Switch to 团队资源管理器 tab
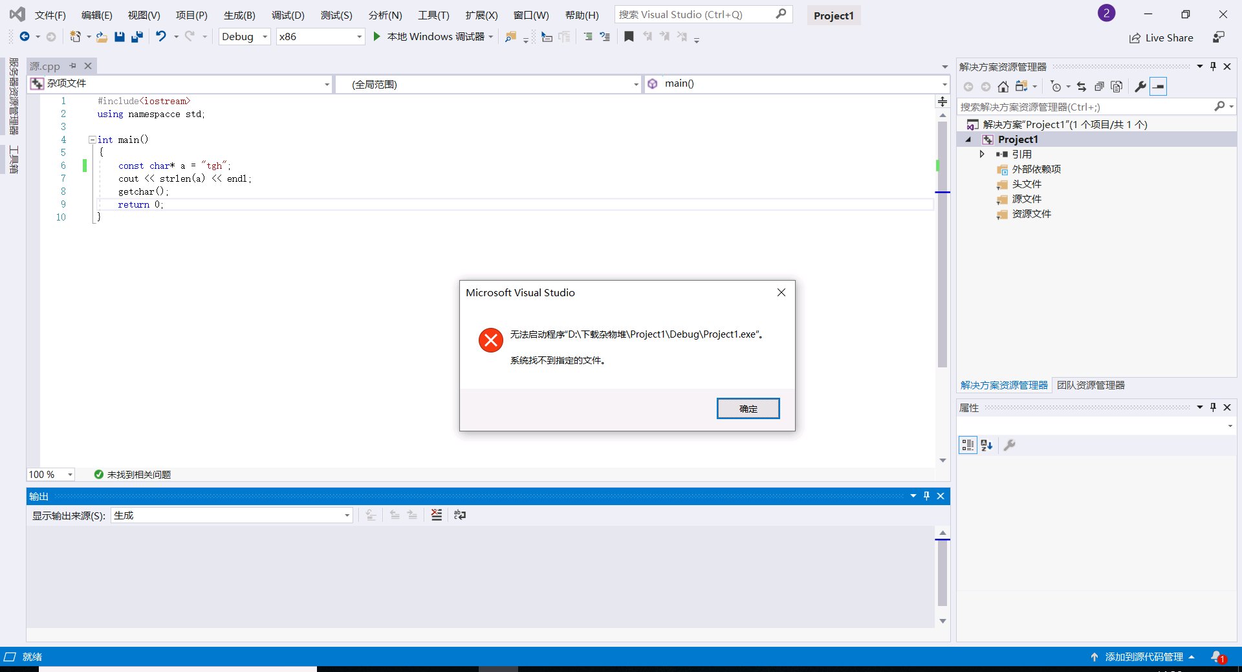The width and height of the screenshot is (1242, 672). click(x=1091, y=385)
